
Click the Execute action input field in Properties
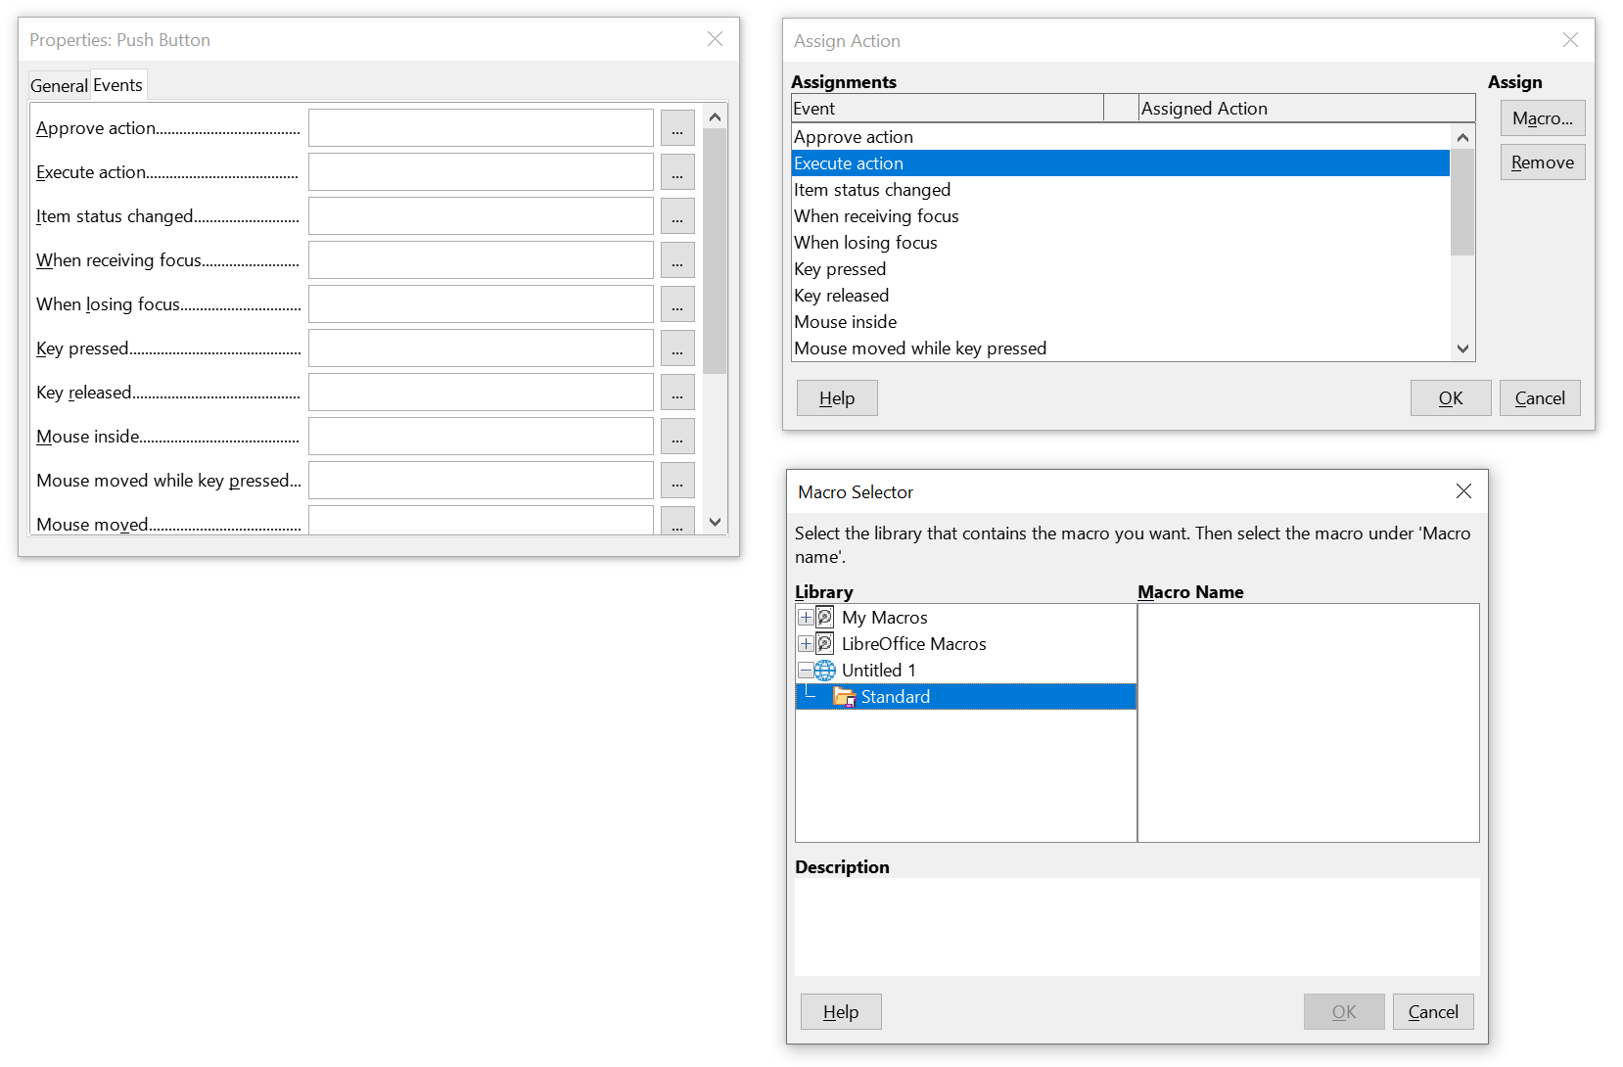click(481, 172)
